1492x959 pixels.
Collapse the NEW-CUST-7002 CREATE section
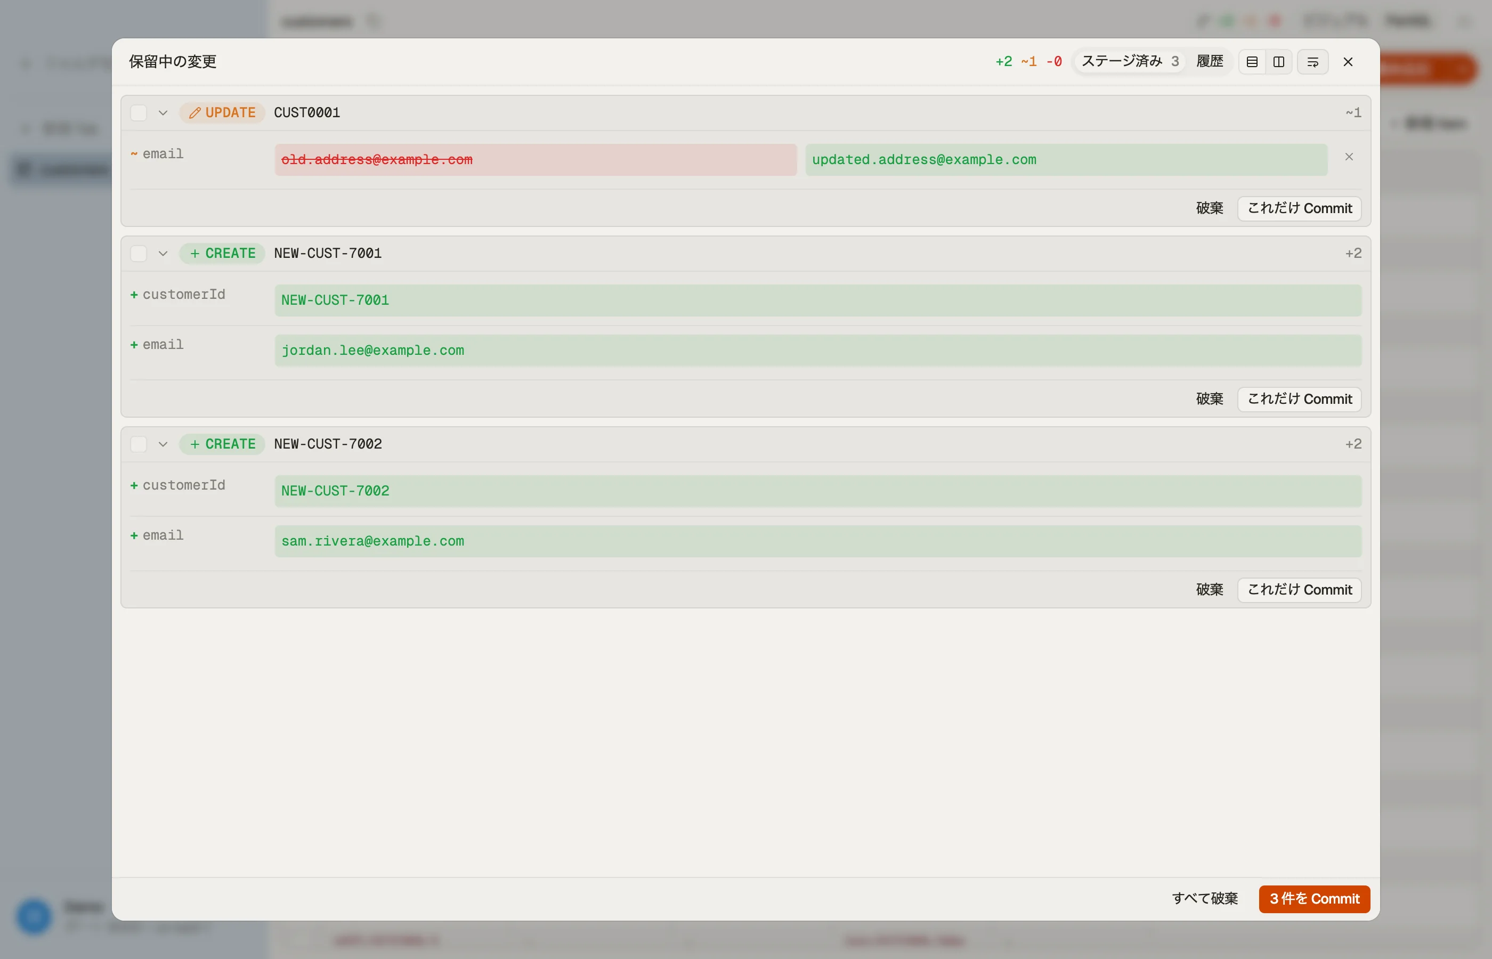[x=163, y=444]
